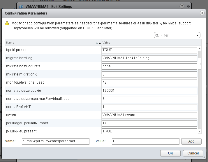Click the double-arrow icon in Edit Settings title
Image resolution: width=208 pixels, height=162 pixels.
[x=188, y=6]
